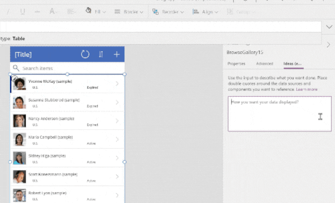Open the Learn more link
Viewport: 335px width, 203px height.
pos(307,89)
